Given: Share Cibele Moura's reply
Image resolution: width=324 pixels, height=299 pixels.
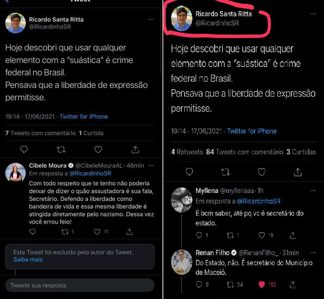Looking at the screenshot, I should tap(129, 232).
